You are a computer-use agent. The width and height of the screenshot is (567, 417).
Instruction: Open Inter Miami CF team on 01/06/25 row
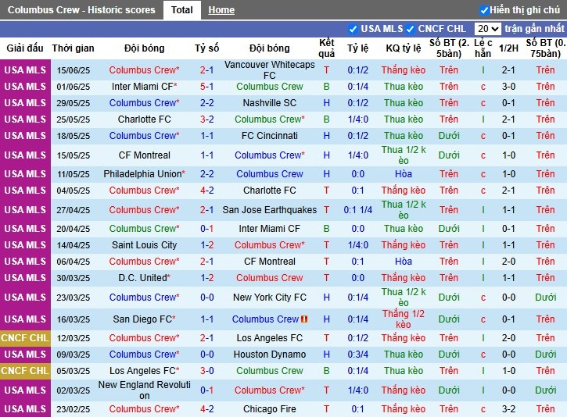click(x=144, y=87)
